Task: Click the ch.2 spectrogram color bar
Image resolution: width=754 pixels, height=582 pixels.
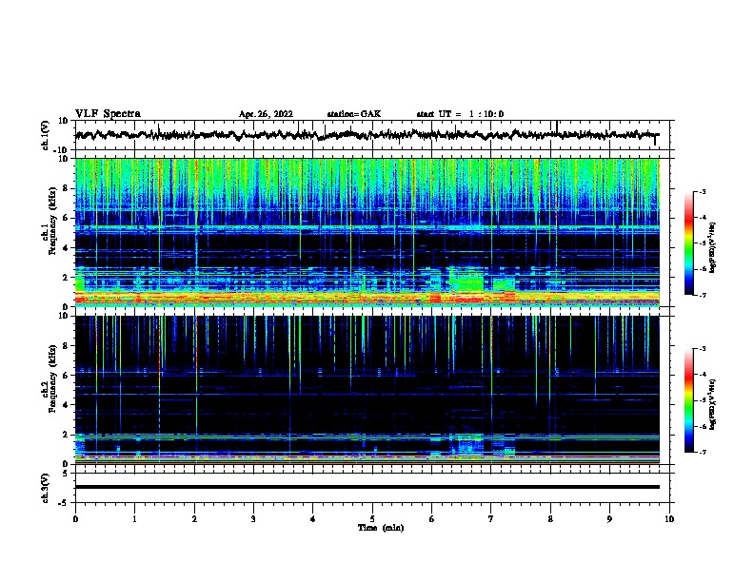Action: pos(688,400)
